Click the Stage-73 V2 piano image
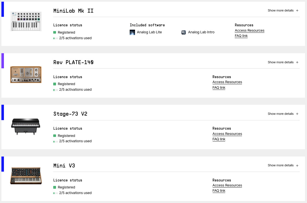 point(26,126)
